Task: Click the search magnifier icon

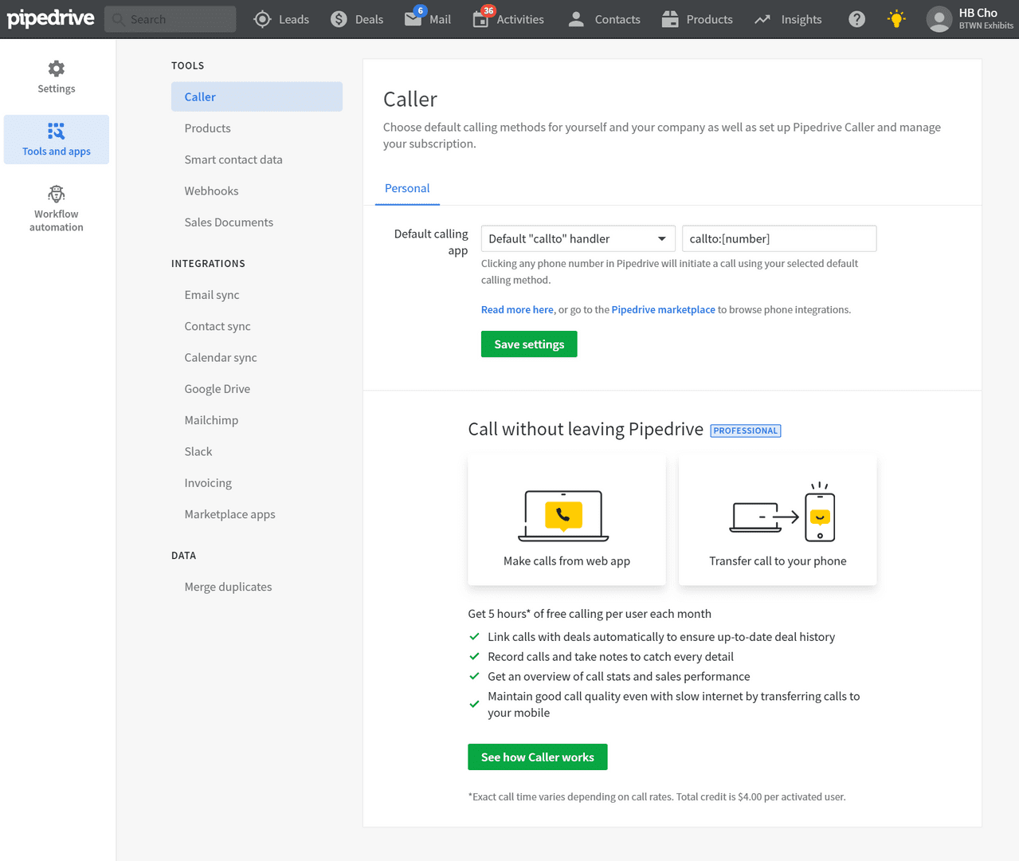Action: (x=119, y=19)
